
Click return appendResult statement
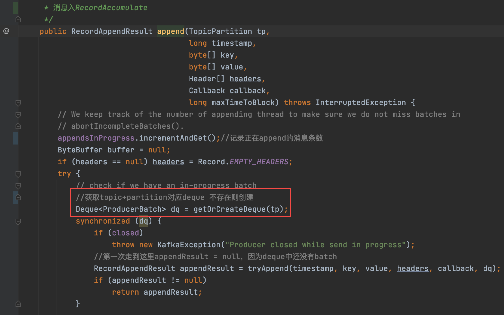point(157,292)
